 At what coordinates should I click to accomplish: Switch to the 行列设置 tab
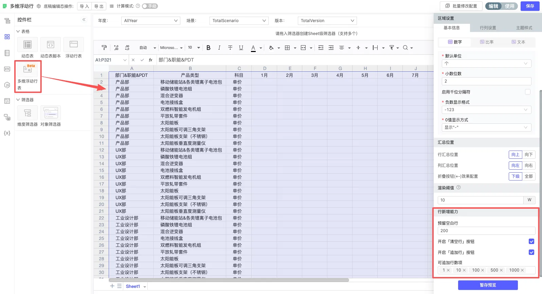[x=488, y=28]
